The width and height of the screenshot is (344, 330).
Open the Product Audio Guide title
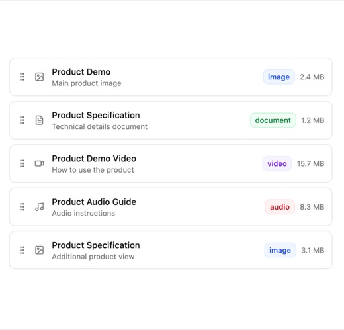[x=94, y=202]
